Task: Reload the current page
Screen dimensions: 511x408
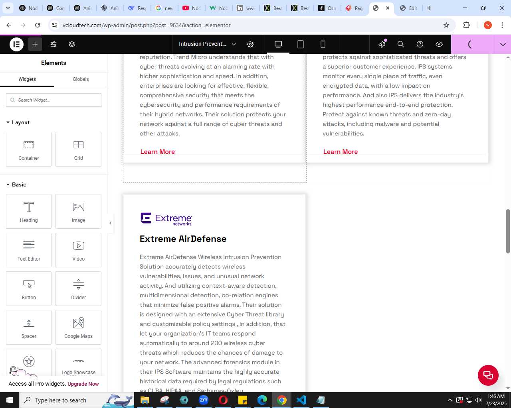Action: (38, 25)
